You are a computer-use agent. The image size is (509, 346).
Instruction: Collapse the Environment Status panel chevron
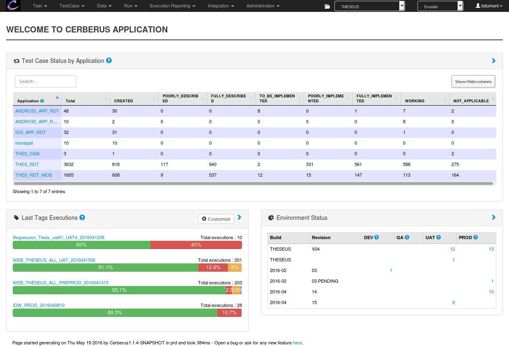(x=493, y=217)
